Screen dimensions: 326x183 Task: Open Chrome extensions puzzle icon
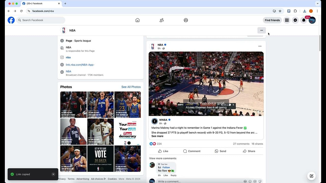[x=295, y=11]
